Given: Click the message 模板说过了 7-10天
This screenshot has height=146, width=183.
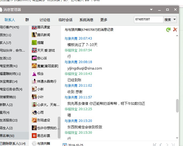Looking at the screenshot, I should pyautogui.click(x=82, y=45).
